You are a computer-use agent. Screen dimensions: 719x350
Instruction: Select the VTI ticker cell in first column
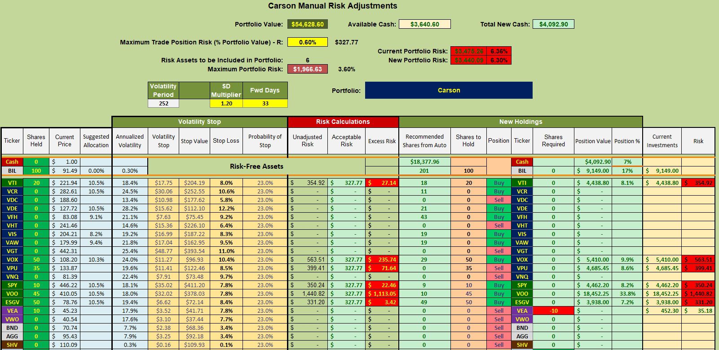[12, 183]
